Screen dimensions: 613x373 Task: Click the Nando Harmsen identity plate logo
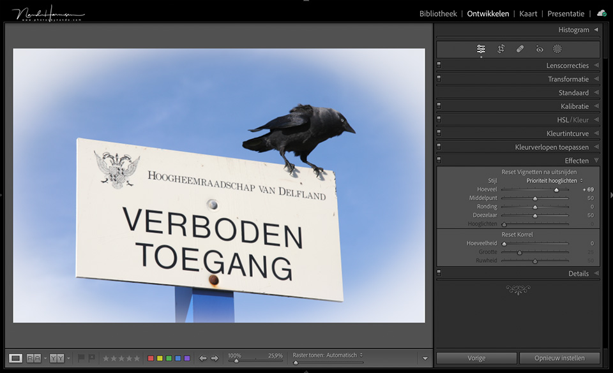click(x=48, y=13)
